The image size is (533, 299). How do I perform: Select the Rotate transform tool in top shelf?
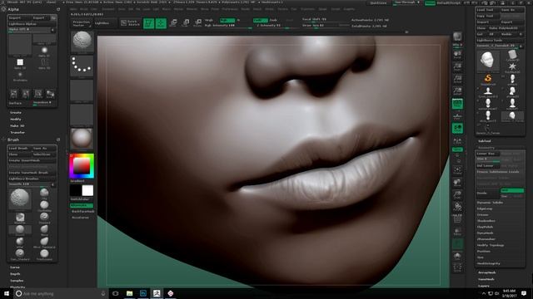point(198,23)
